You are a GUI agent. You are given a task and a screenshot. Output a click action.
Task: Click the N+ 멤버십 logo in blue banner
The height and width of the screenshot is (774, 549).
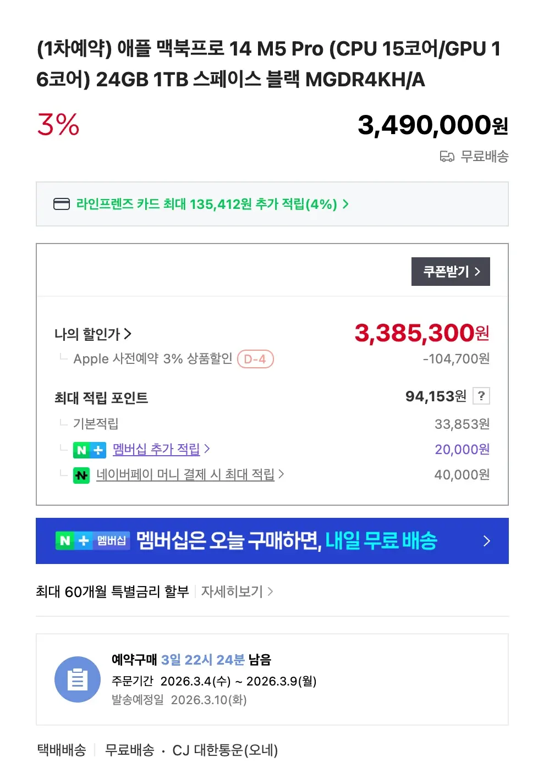click(x=92, y=541)
